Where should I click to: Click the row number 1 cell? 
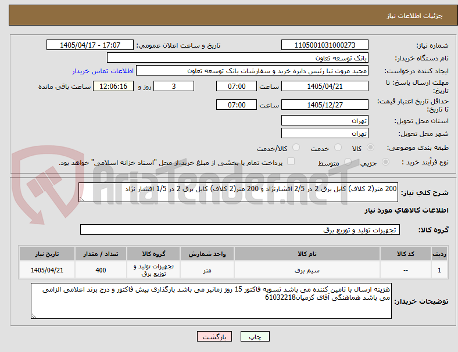pyautogui.click(x=439, y=270)
